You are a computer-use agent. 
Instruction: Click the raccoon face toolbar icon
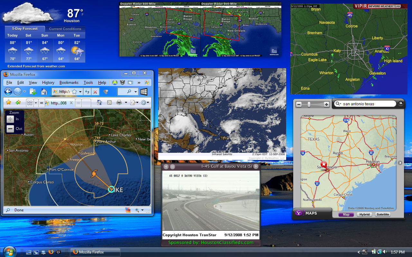click(123, 83)
